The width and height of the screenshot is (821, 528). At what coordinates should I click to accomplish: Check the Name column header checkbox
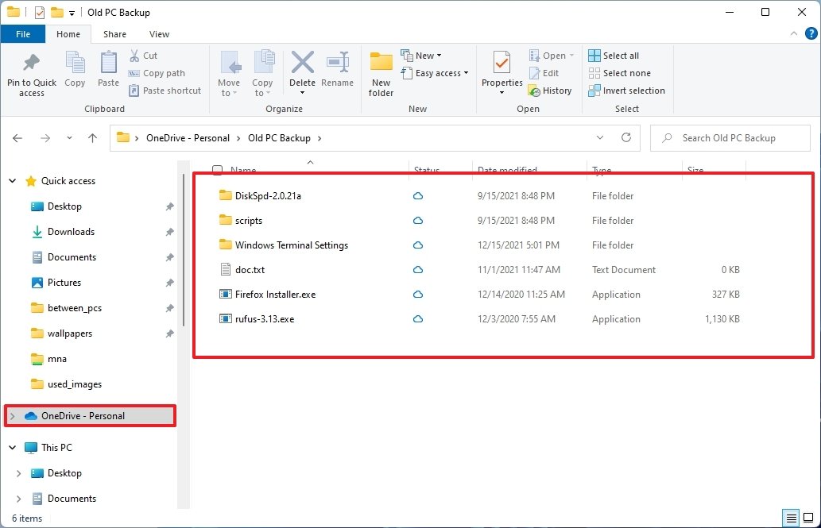pyautogui.click(x=217, y=170)
